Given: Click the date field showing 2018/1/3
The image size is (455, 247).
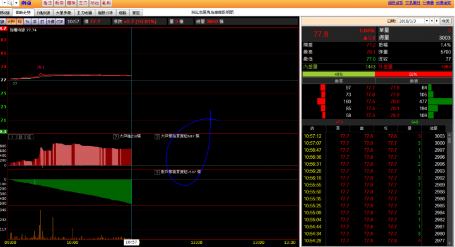Looking at the screenshot, I should click(x=411, y=21).
